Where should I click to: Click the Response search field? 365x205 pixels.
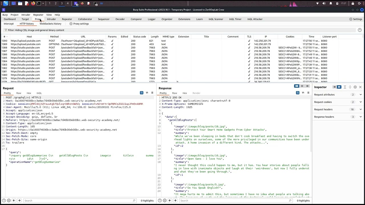tap(236, 200)
